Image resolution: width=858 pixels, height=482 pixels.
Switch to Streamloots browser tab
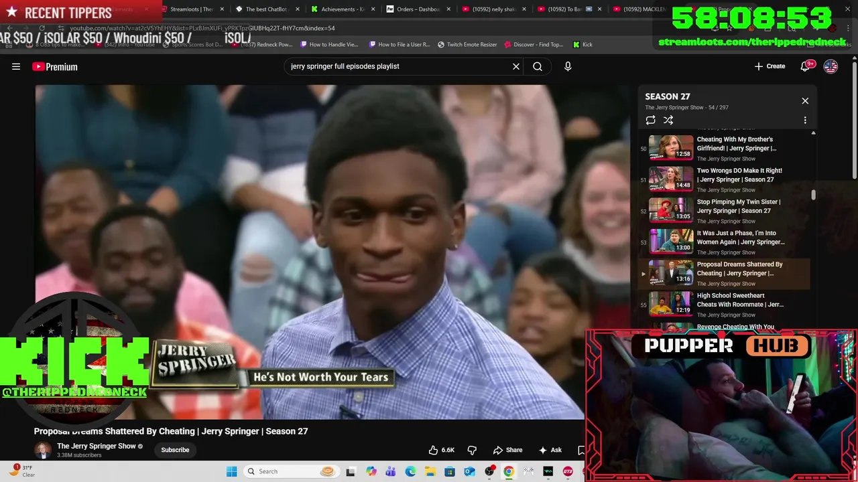point(191,9)
